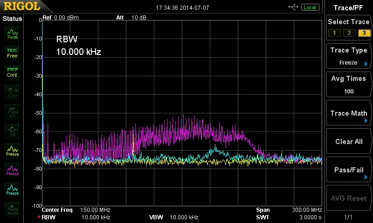
Task: Click the Clear All softkey
Action: point(348,142)
